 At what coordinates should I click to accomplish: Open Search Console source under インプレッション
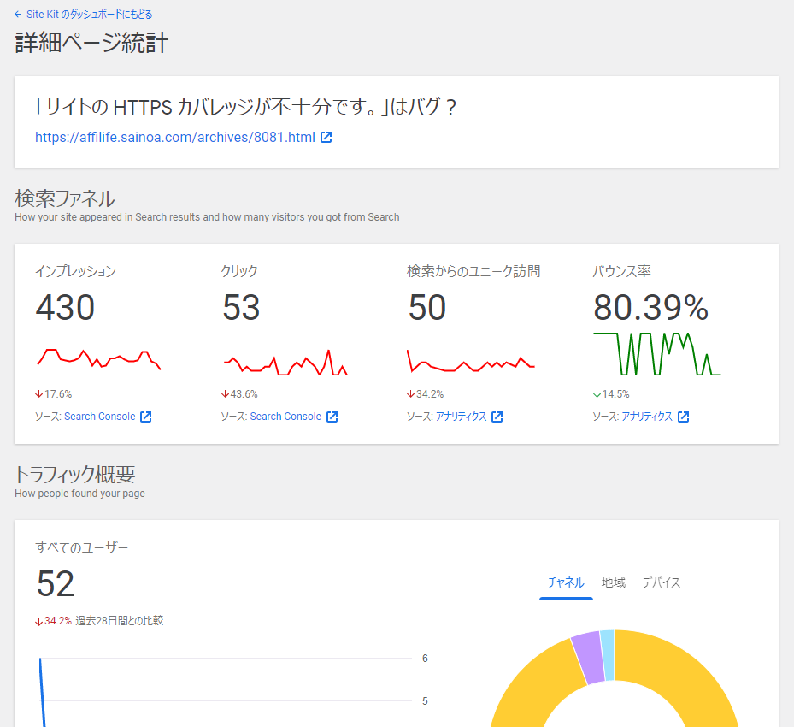(100, 417)
